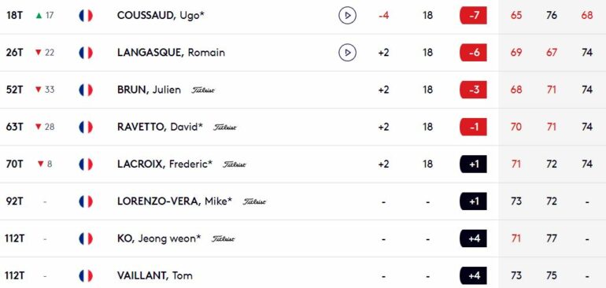The width and height of the screenshot is (606, 288).
Task: Click the red -6 total score badge
Action: point(474,53)
